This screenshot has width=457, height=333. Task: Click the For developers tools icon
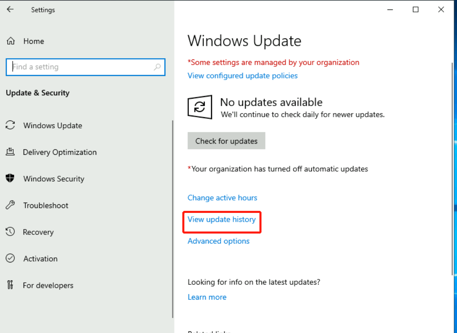pyautogui.click(x=10, y=285)
